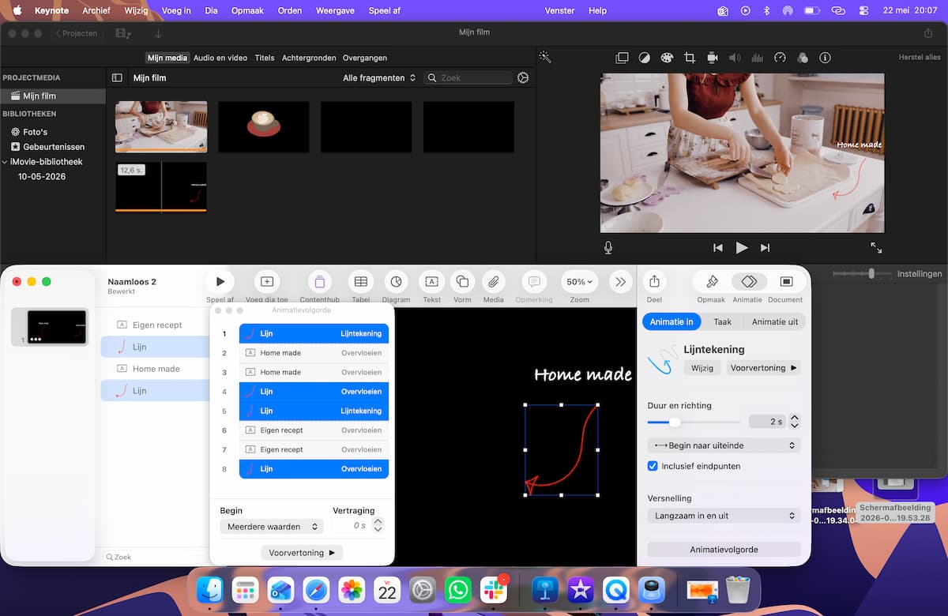The image size is (948, 616).
Task: Open iMovie speed gauge icon
Action: [780, 58]
